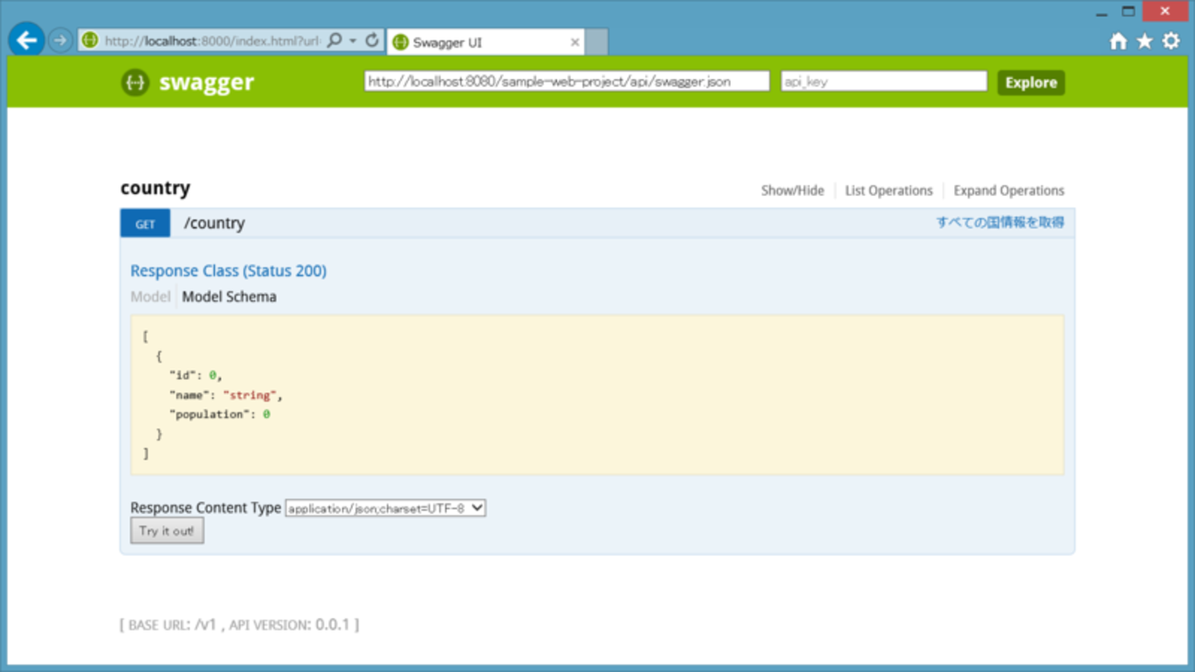Select the Model Schema tab
This screenshot has height=672, width=1195.
click(x=229, y=297)
